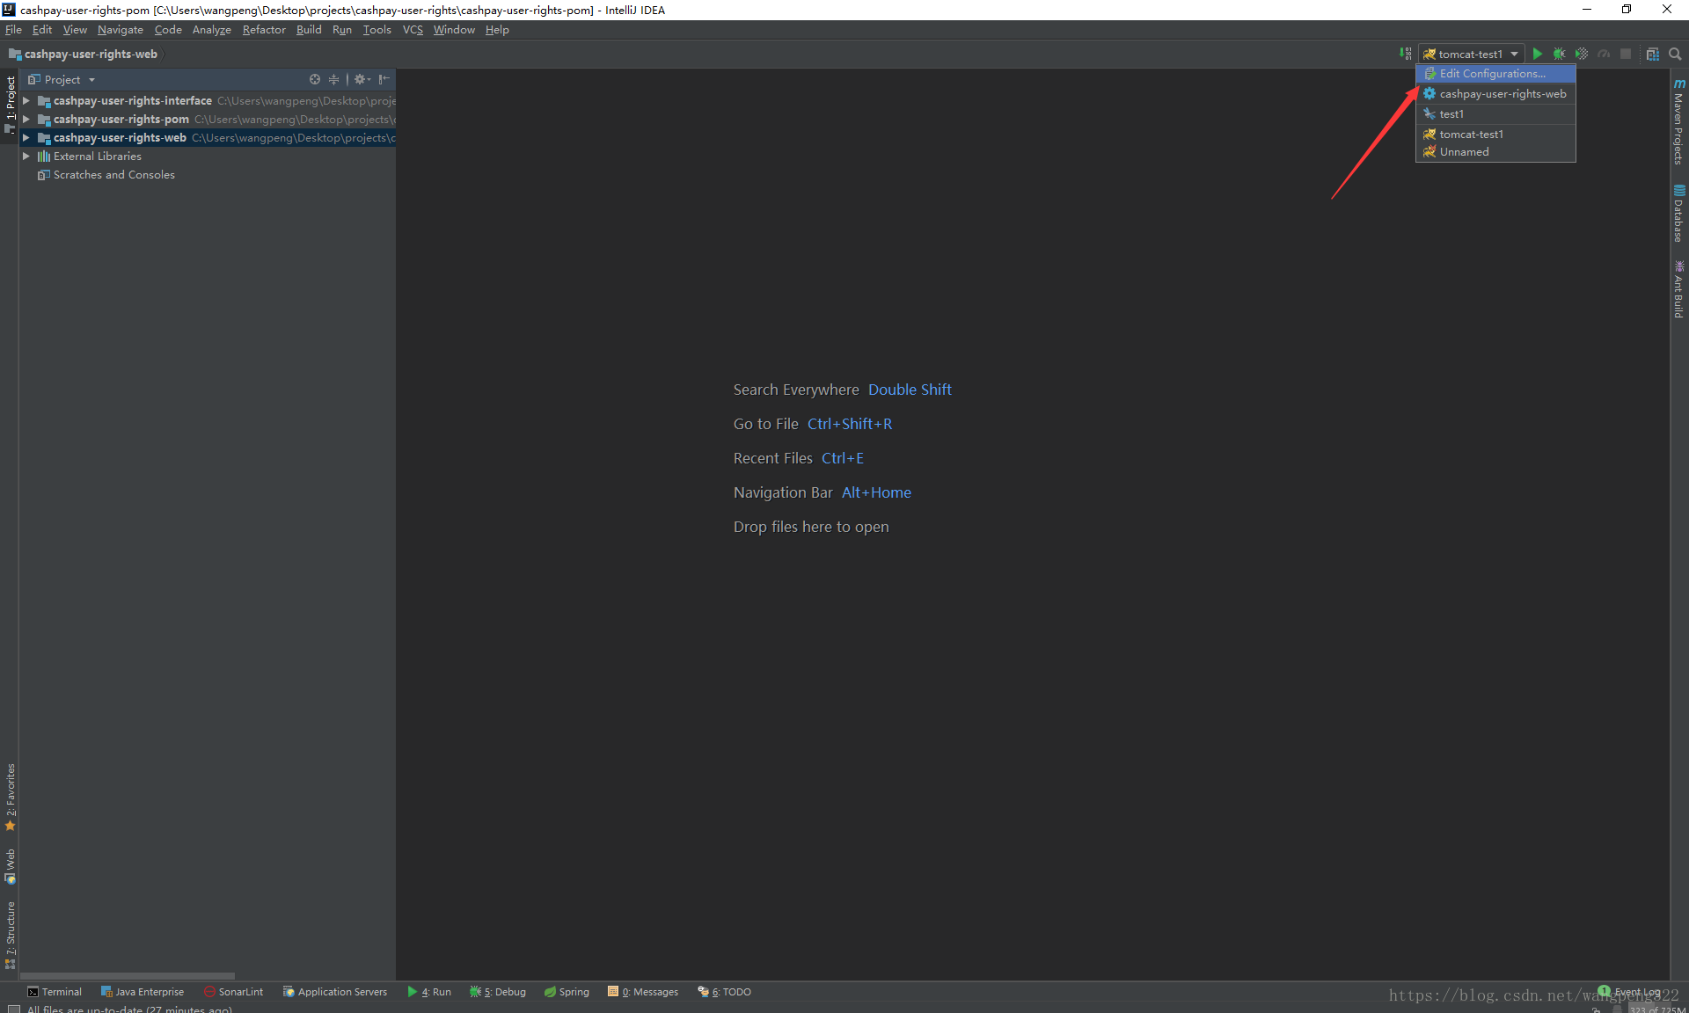Collapse all in the Project panel
The width and height of the screenshot is (1689, 1013).
pos(333,79)
